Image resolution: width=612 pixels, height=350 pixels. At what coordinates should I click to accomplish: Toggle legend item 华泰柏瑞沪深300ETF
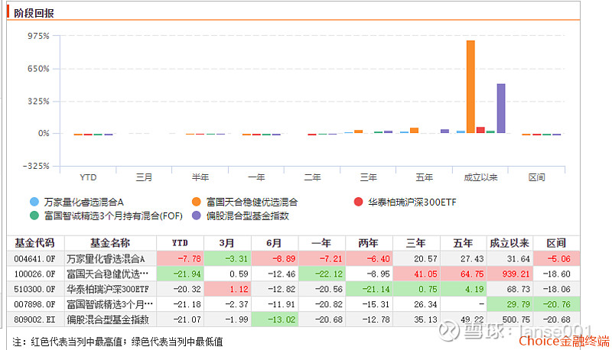[x=405, y=202]
